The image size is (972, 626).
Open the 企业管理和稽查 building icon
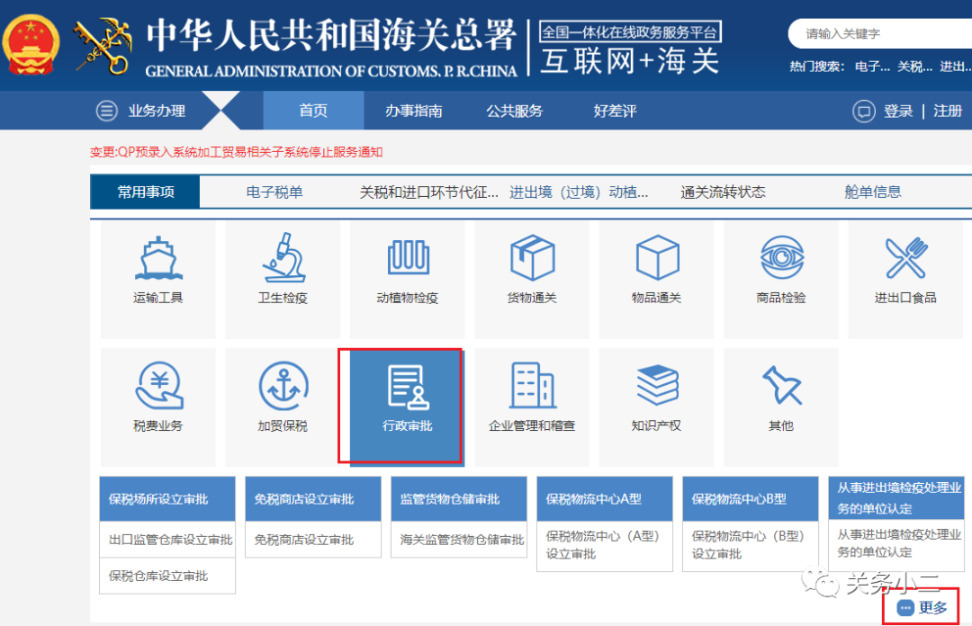click(x=532, y=388)
